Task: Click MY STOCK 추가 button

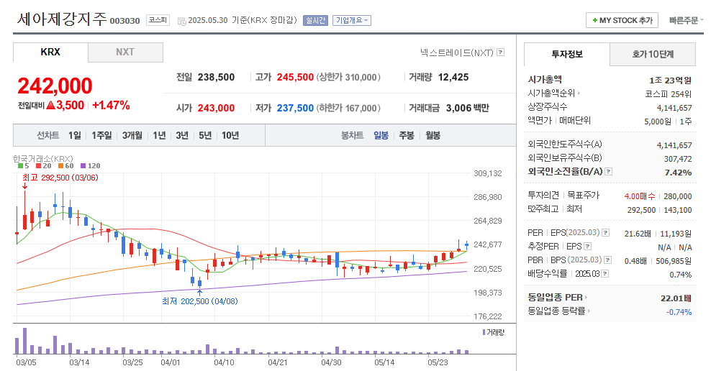Action: [622, 20]
